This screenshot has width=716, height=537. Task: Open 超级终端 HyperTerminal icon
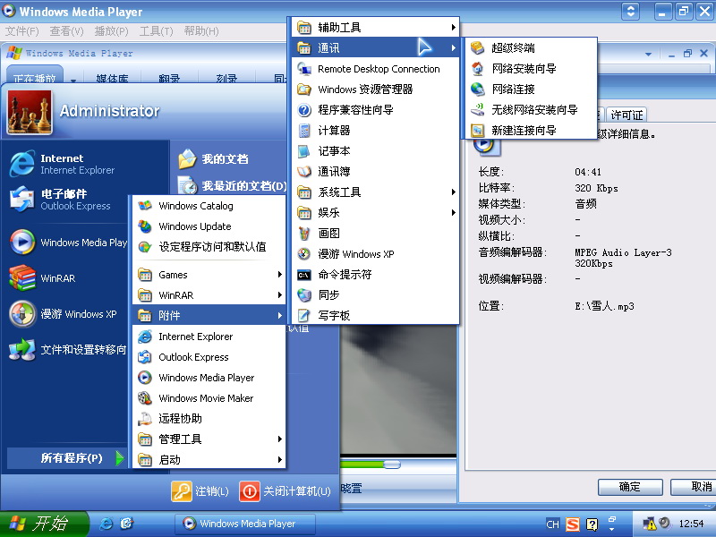pos(477,48)
